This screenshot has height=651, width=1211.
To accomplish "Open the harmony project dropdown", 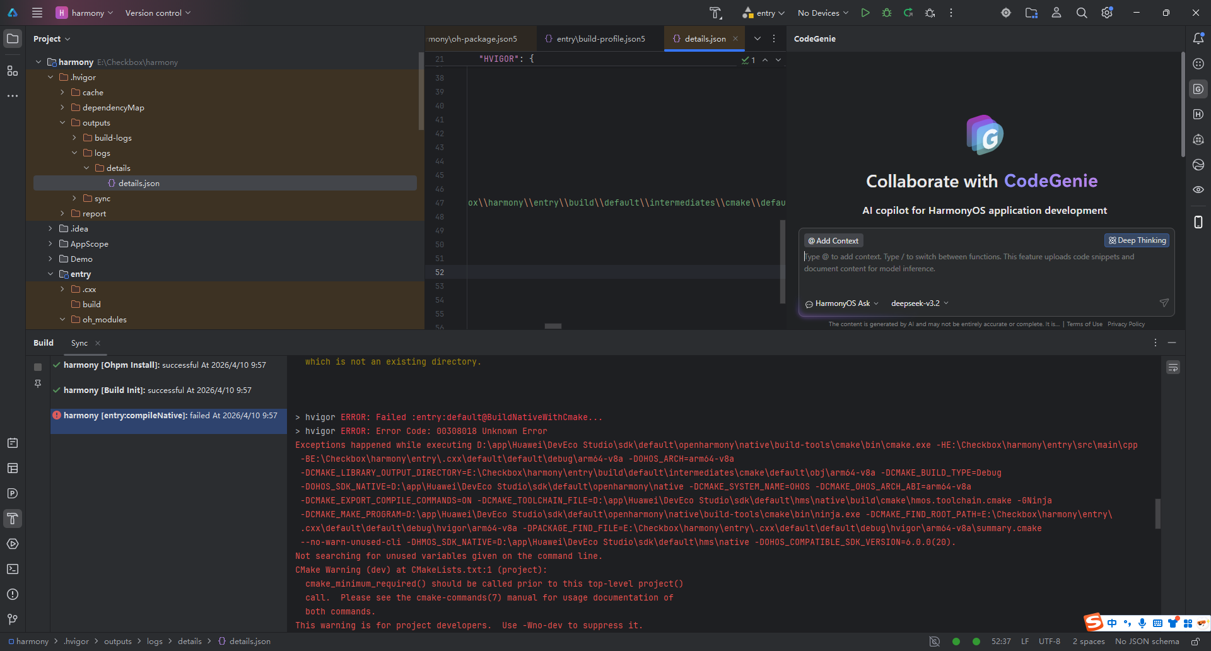I will point(85,13).
